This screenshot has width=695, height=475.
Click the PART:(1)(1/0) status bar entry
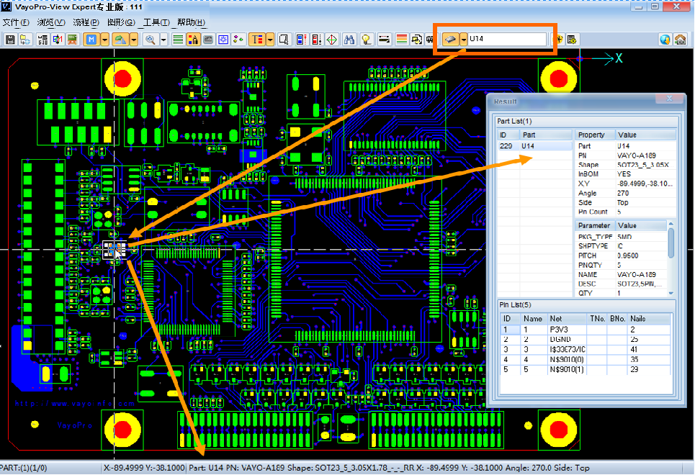(24, 468)
